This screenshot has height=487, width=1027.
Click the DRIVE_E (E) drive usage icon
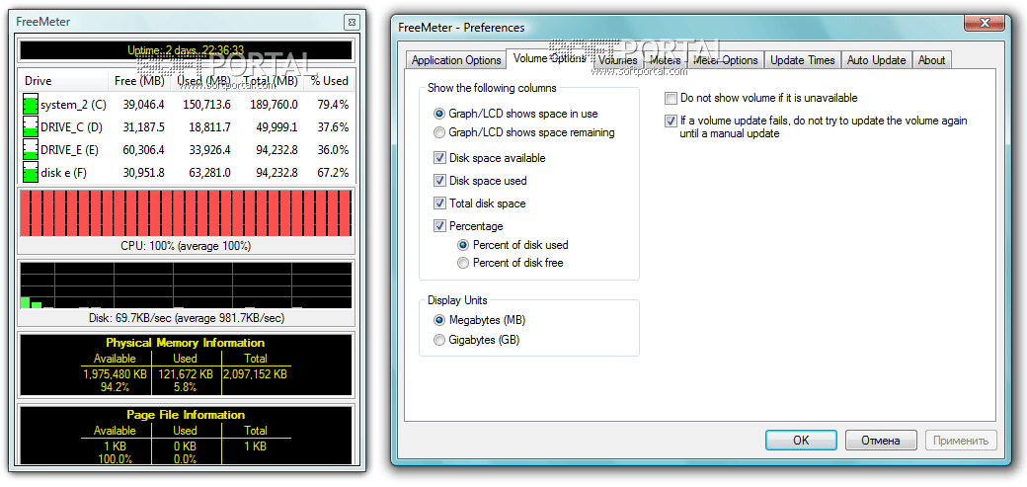(x=31, y=150)
